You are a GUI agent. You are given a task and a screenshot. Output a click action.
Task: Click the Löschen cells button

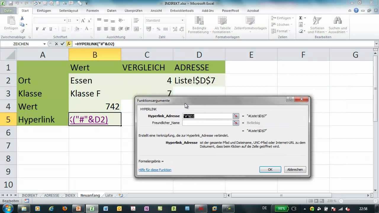(282, 25)
